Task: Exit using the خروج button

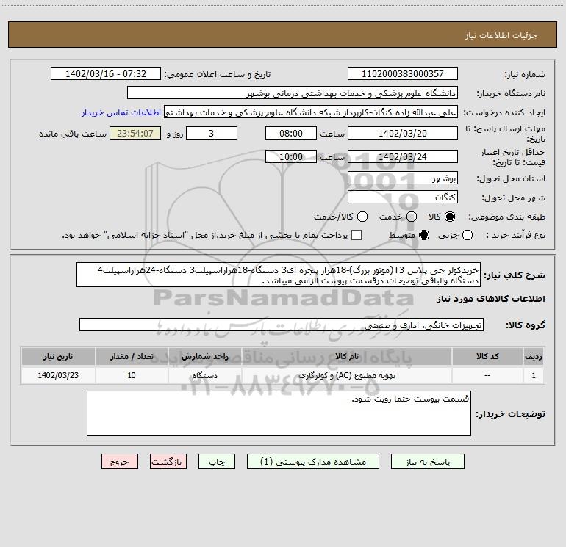Action: point(120,462)
